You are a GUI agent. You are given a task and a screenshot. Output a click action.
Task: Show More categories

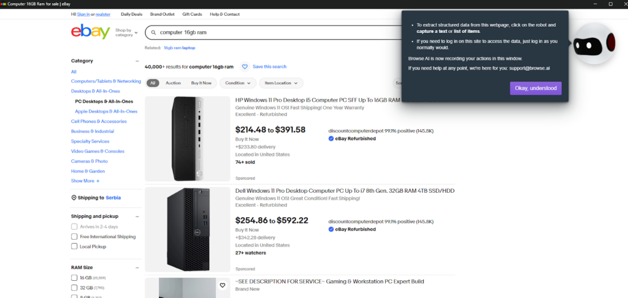[x=85, y=181]
